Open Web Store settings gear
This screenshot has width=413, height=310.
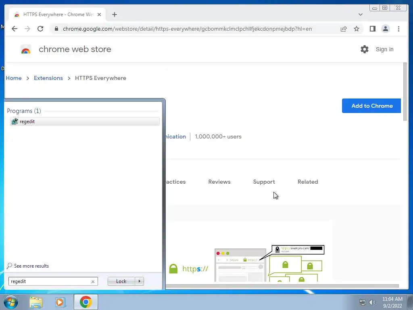[x=365, y=49]
